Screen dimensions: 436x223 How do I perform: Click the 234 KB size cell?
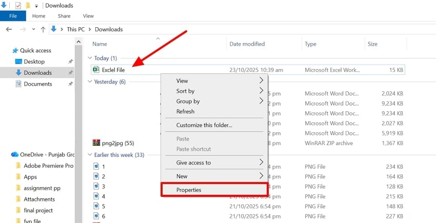(394, 167)
